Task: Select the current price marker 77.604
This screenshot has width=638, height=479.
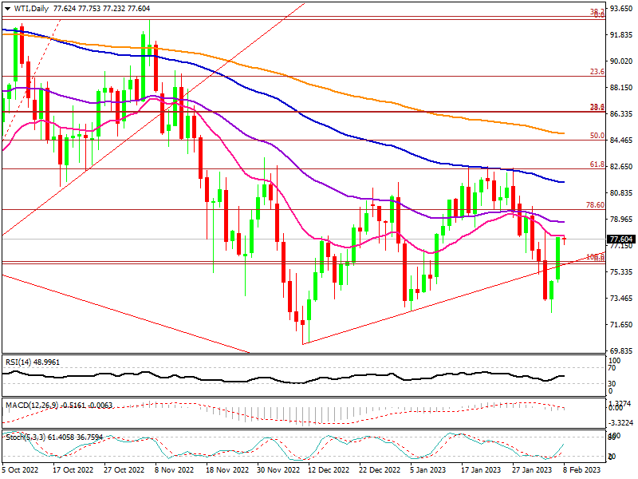Action: pos(621,239)
